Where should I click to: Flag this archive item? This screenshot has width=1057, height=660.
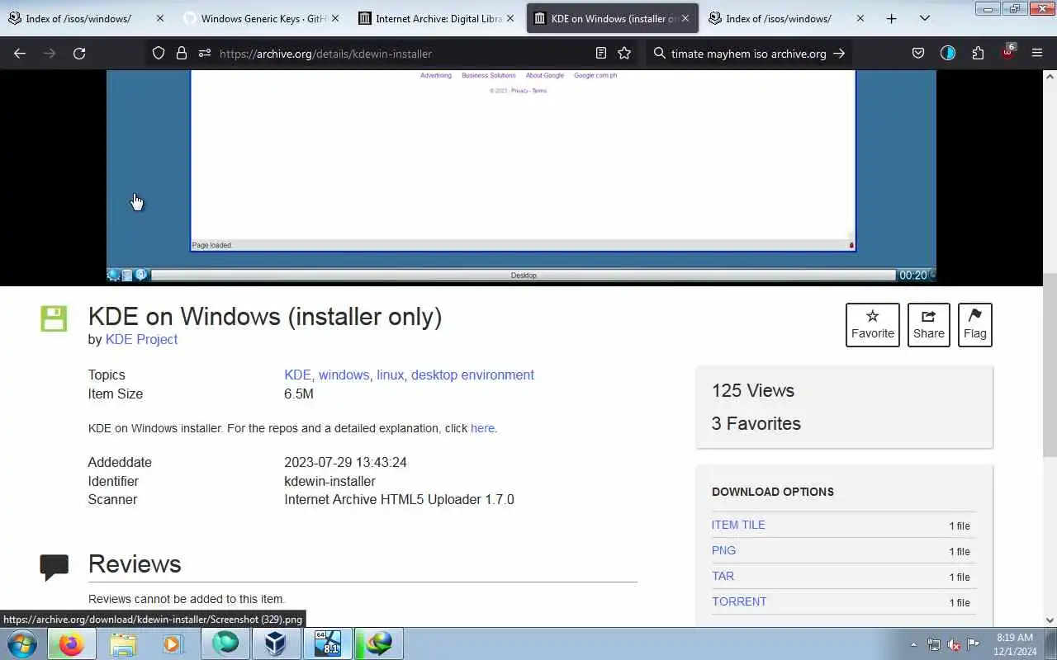click(x=975, y=325)
